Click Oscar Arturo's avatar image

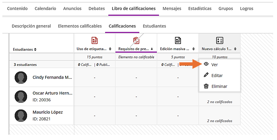click(x=21, y=96)
